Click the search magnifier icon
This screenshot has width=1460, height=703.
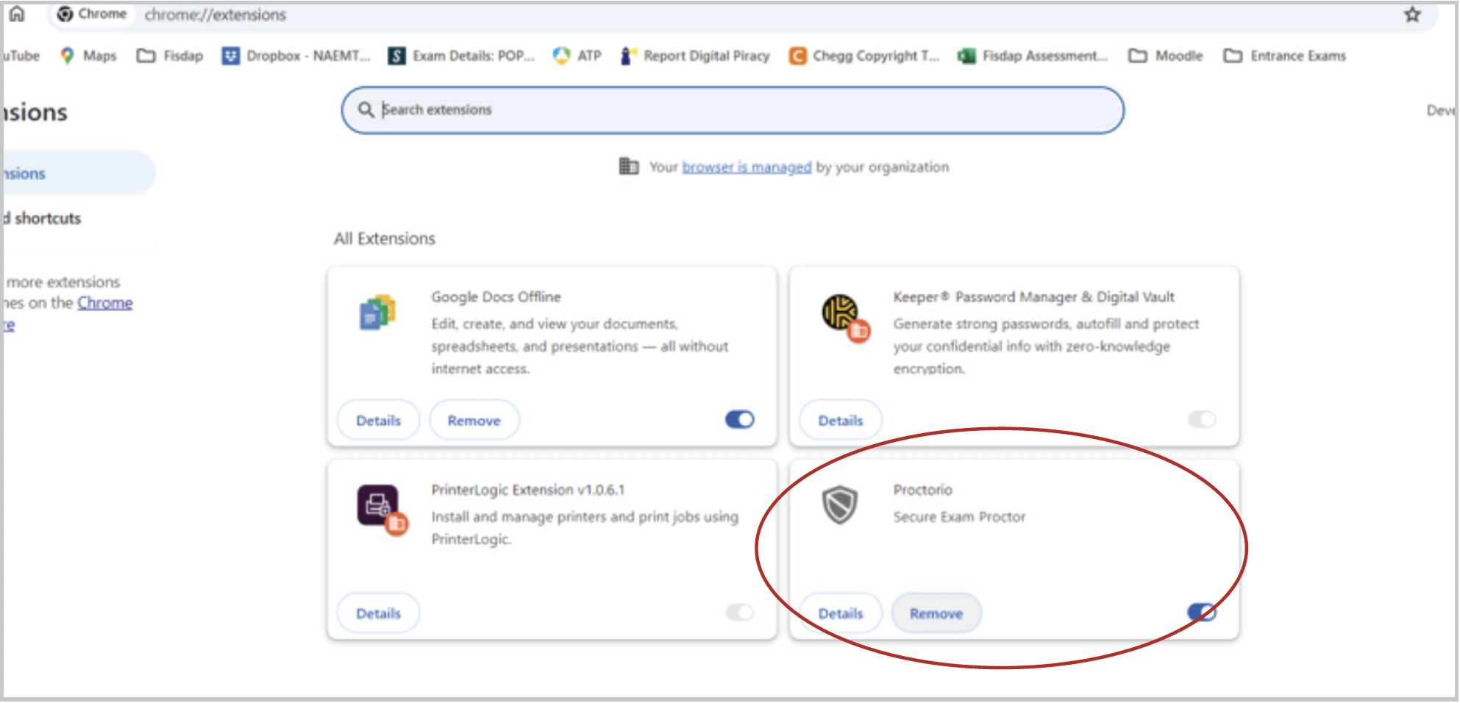366,110
